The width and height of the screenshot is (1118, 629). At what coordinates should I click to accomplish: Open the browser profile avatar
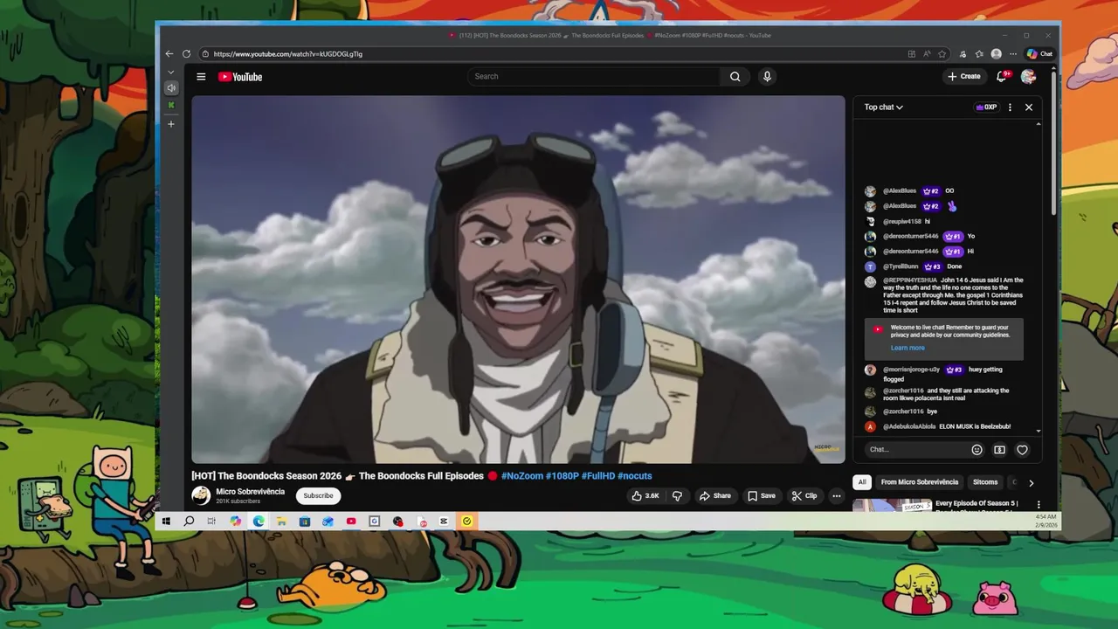pyautogui.click(x=997, y=54)
